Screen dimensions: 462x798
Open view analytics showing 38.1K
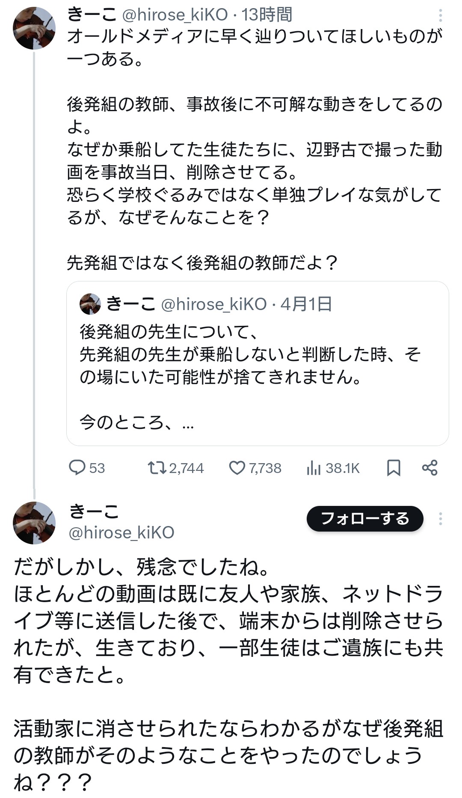tap(314, 468)
